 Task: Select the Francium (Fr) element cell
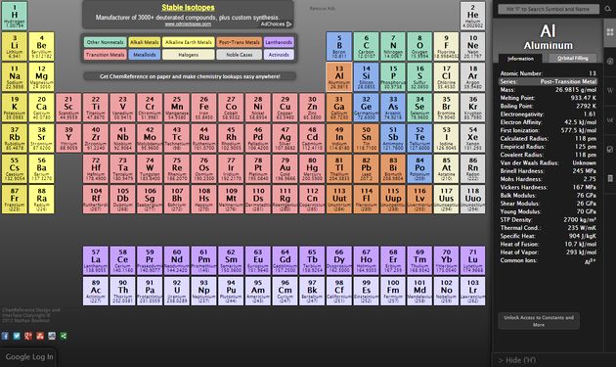tap(15, 199)
